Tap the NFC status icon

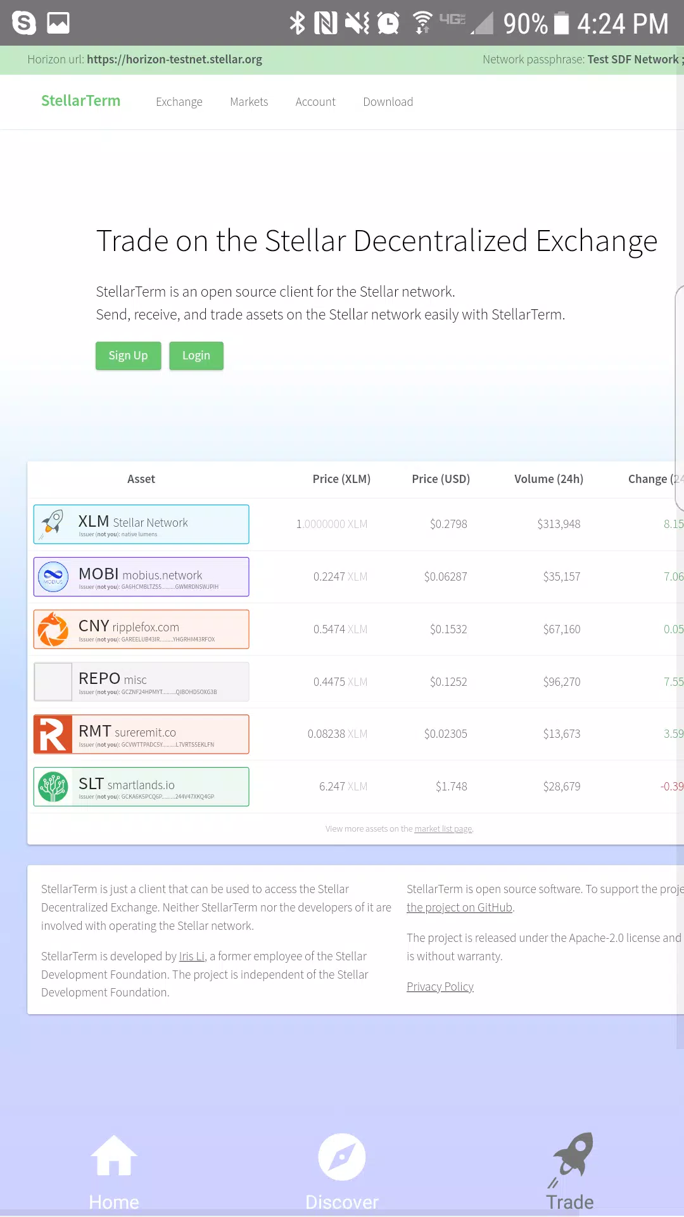coord(326,23)
